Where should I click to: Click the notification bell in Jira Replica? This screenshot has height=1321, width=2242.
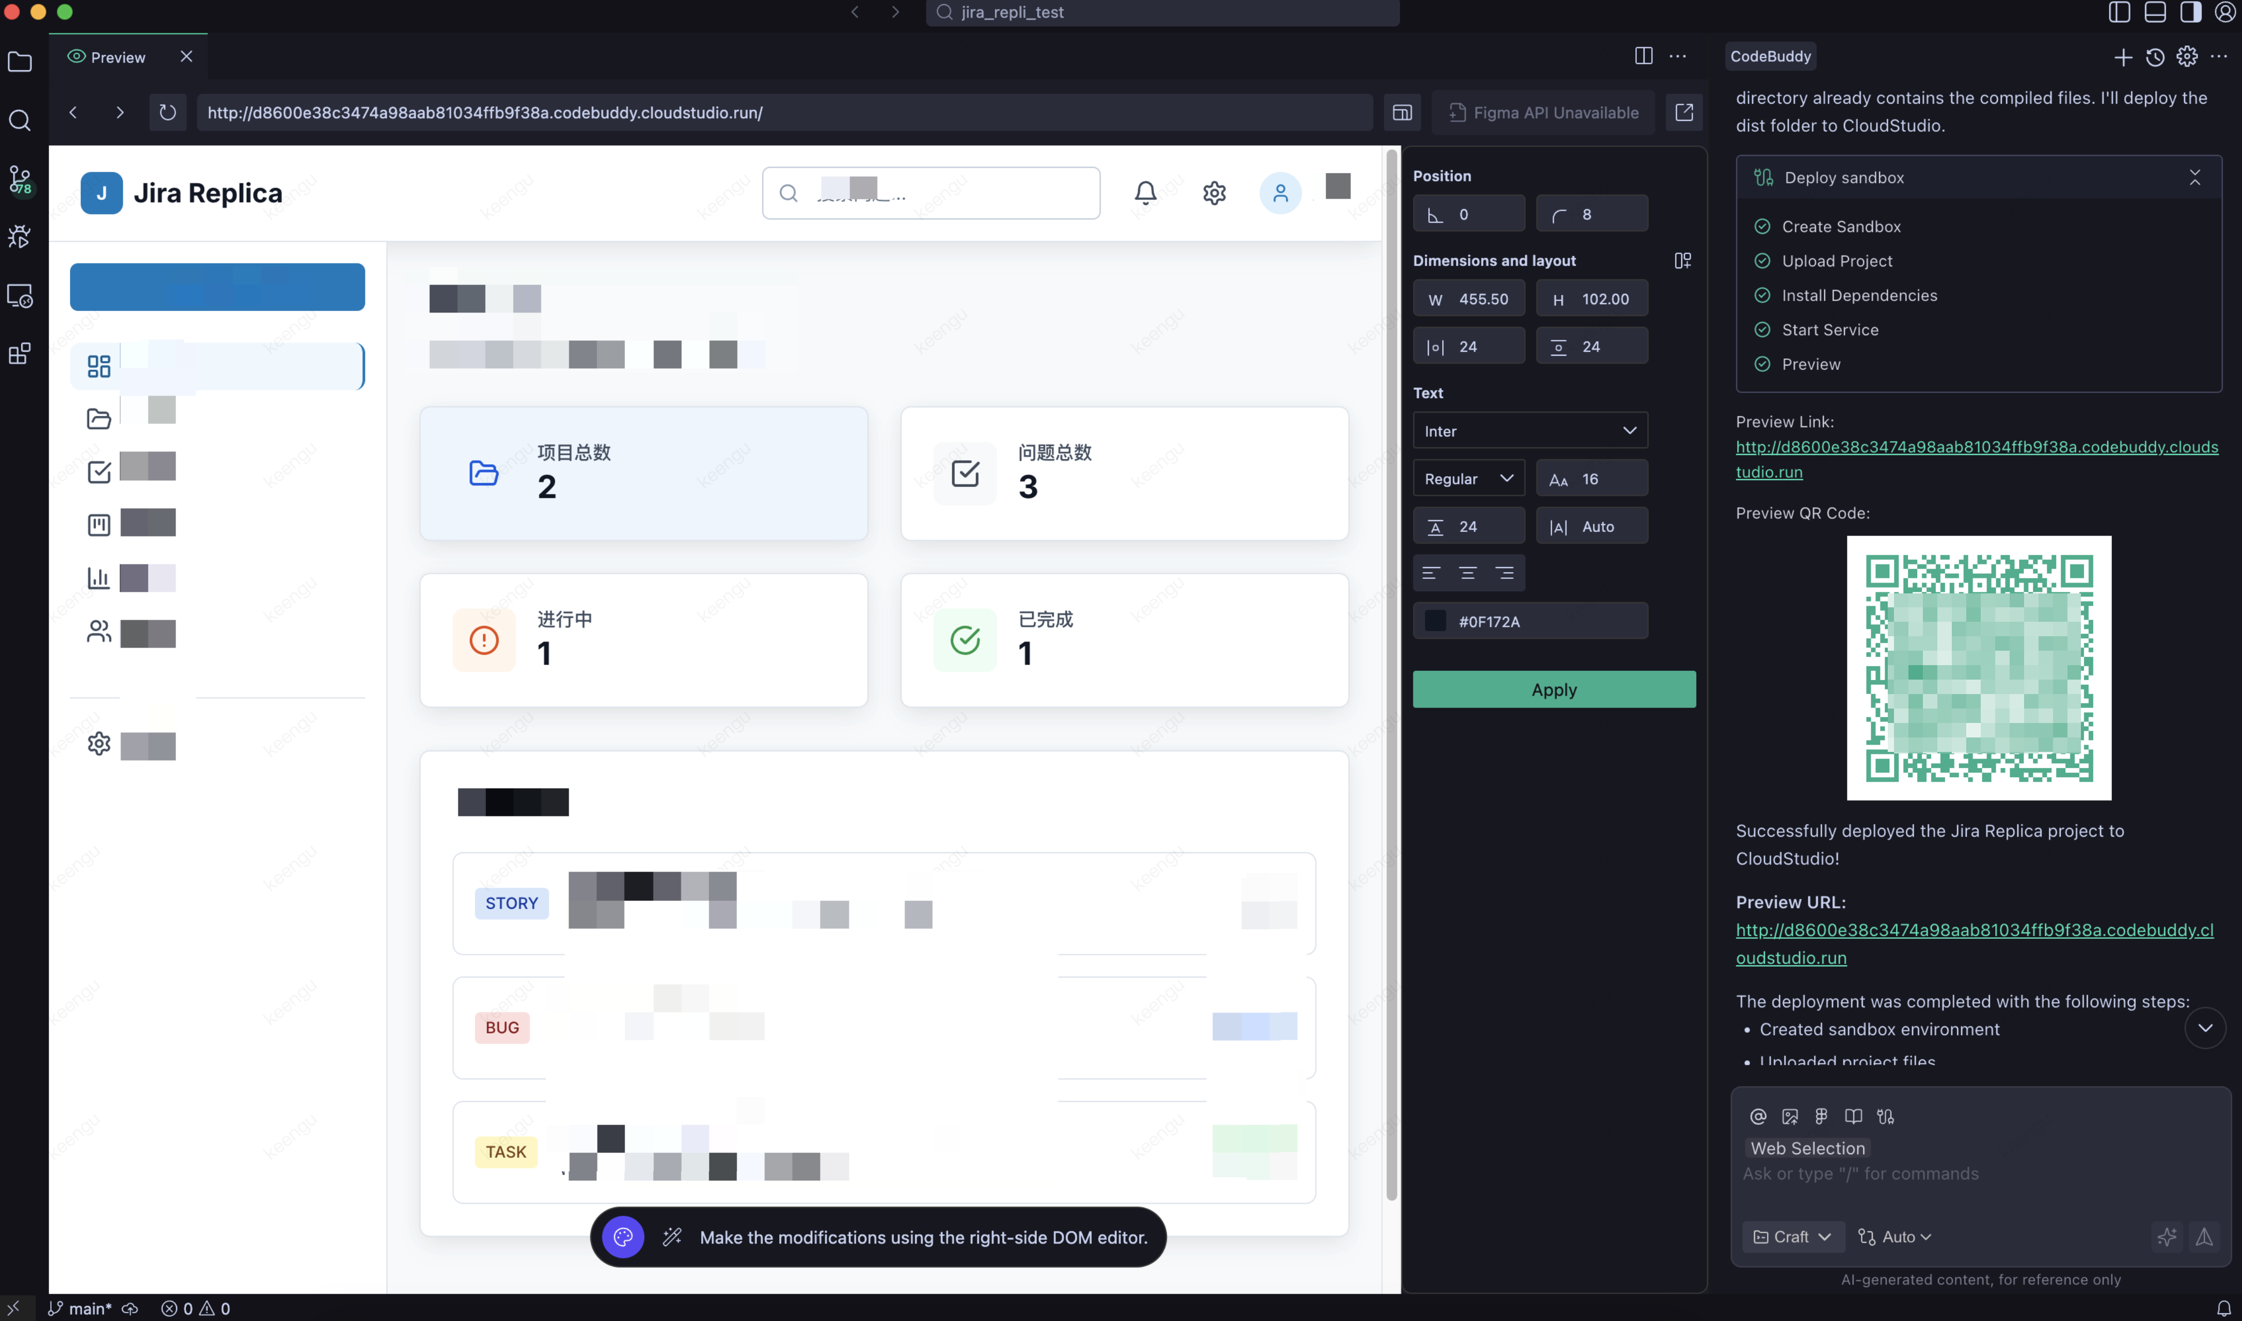pos(1145,193)
